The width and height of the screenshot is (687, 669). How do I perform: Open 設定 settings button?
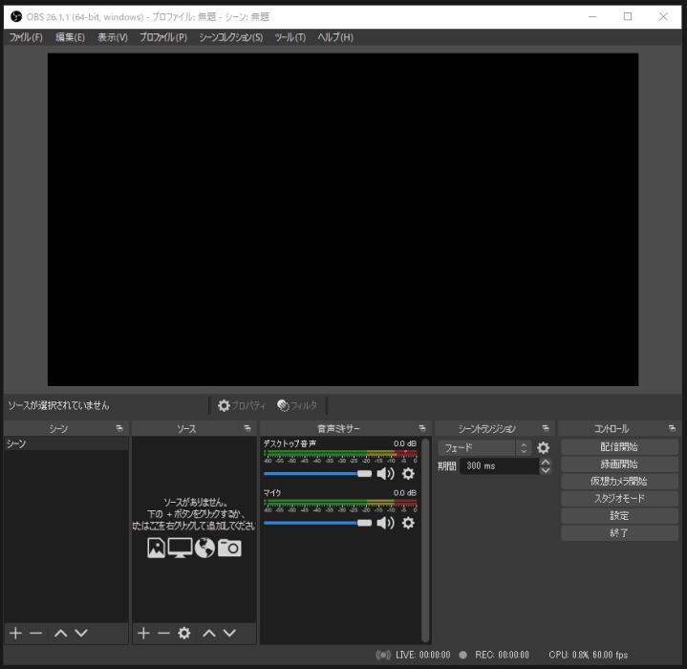pos(619,516)
